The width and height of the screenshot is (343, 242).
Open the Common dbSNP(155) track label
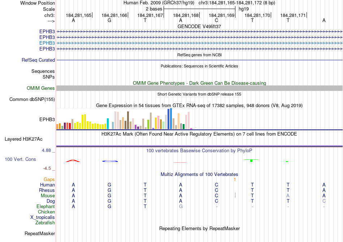point(32,100)
